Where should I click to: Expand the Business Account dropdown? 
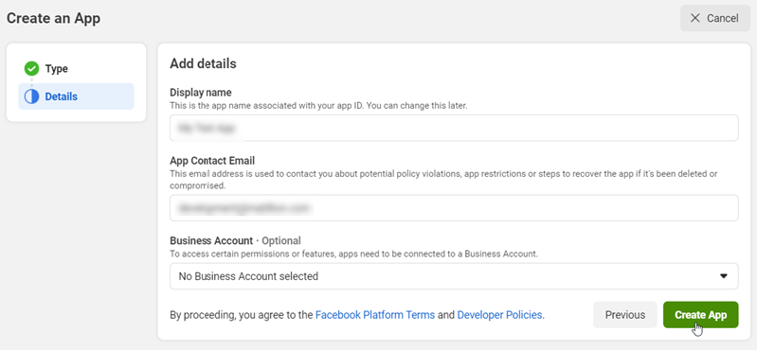[x=454, y=276]
